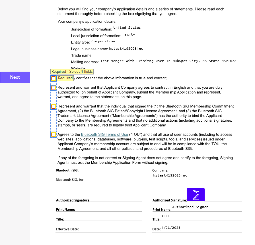Click the Print Name 'Authorized Signer' field

point(190,207)
